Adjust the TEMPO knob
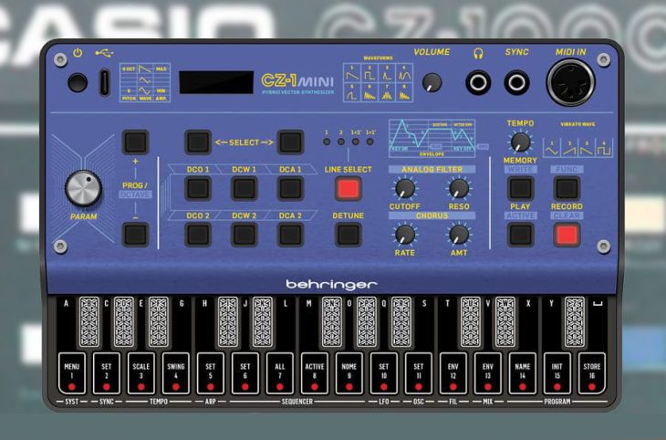This screenshot has width=666, height=440. (x=520, y=142)
